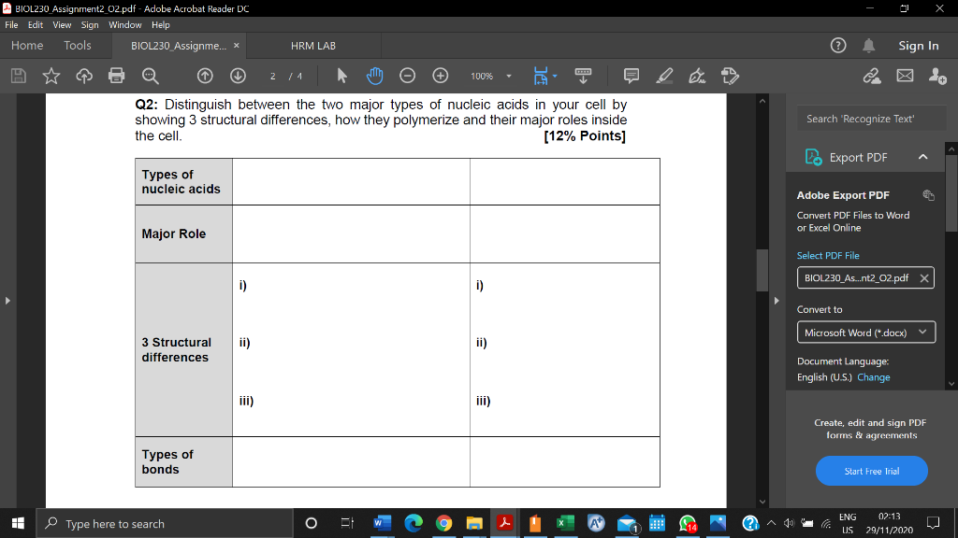Print the PDF document
This screenshot has height=538, width=958.
[116, 76]
